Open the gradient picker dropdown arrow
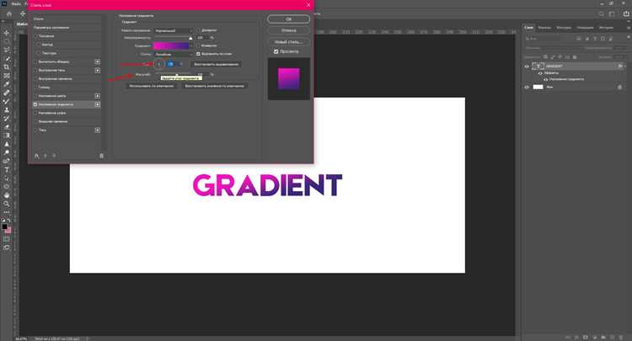 click(x=191, y=46)
